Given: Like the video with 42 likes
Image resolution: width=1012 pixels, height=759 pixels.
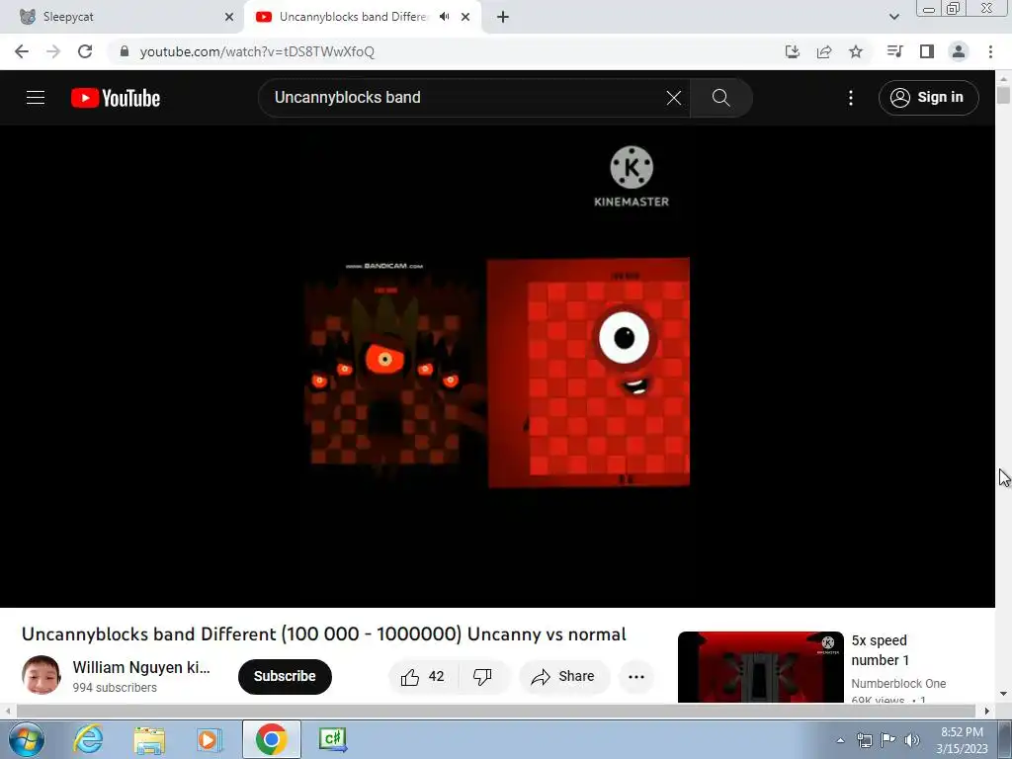Looking at the screenshot, I should (423, 676).
